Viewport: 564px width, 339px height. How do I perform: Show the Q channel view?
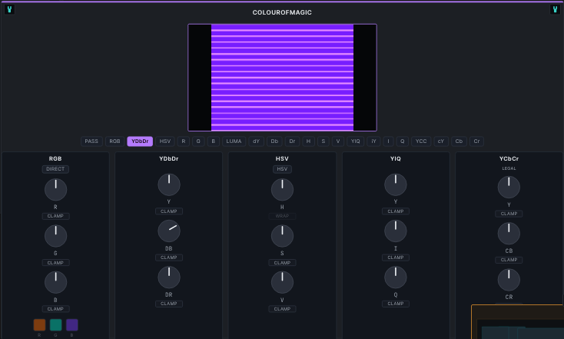click(402, 141)
